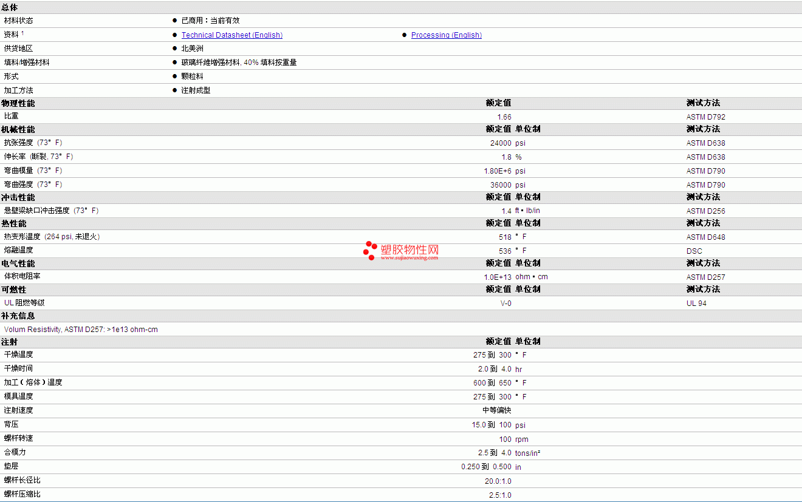Click the 颗粒料 form value
Viewport: 802px width, 502px height.
(193, 76)
